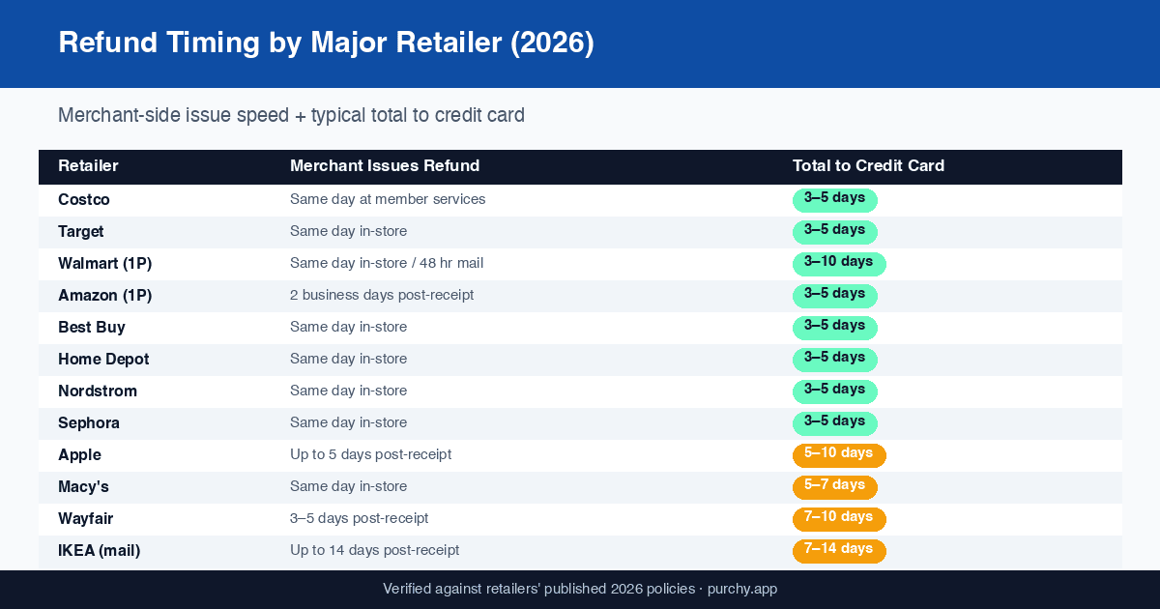Image resolution: width=1160 pixels, height=609 pixels.
Task: Select the Macy's retailer name
Action: coord(83,487)
